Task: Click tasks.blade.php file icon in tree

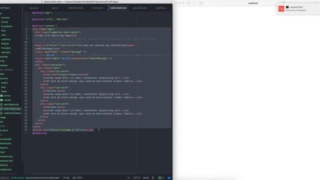Action: tap(1, 109)
